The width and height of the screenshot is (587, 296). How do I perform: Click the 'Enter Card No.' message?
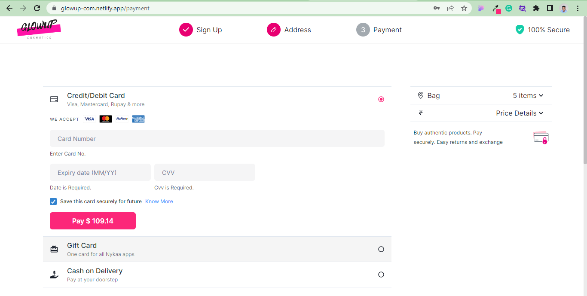[x=67, y=154]
